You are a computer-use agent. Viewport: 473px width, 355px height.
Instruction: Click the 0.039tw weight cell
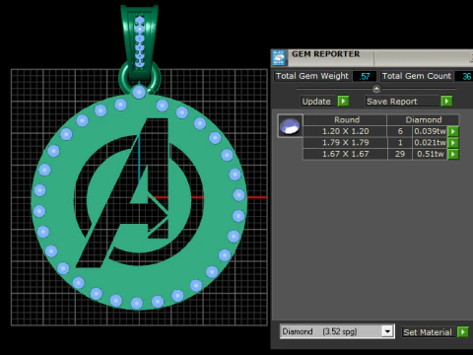pos(430,131)
